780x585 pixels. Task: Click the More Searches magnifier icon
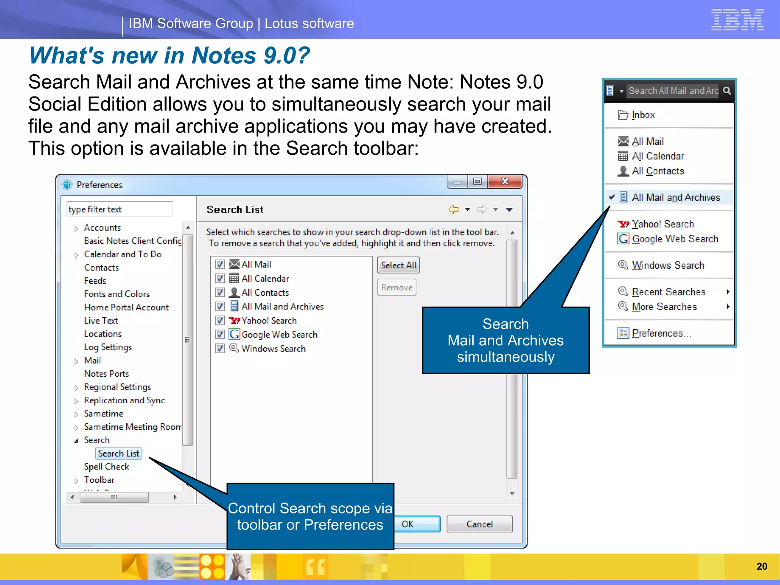point(623,306)
